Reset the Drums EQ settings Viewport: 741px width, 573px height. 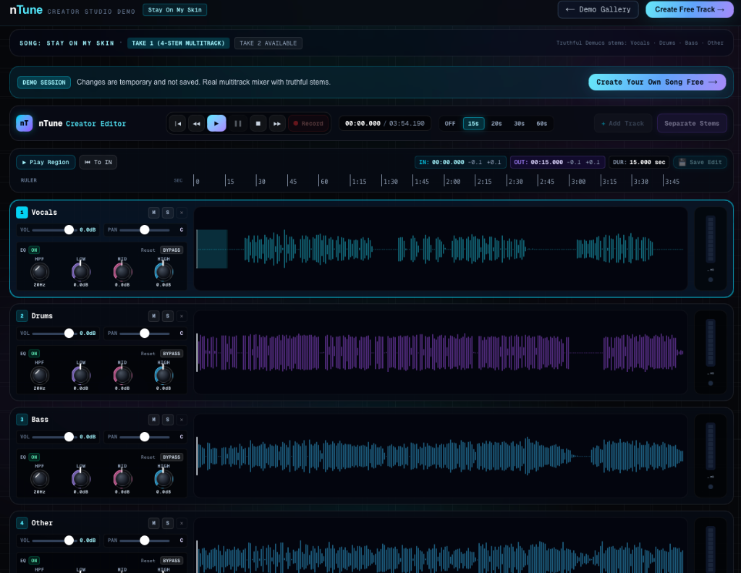tap(148, 353)
